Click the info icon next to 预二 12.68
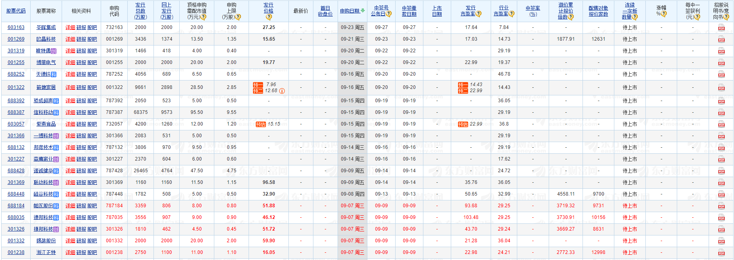Image resolution: width=734 pixels, height=260 pixels. tap(282, 91)
